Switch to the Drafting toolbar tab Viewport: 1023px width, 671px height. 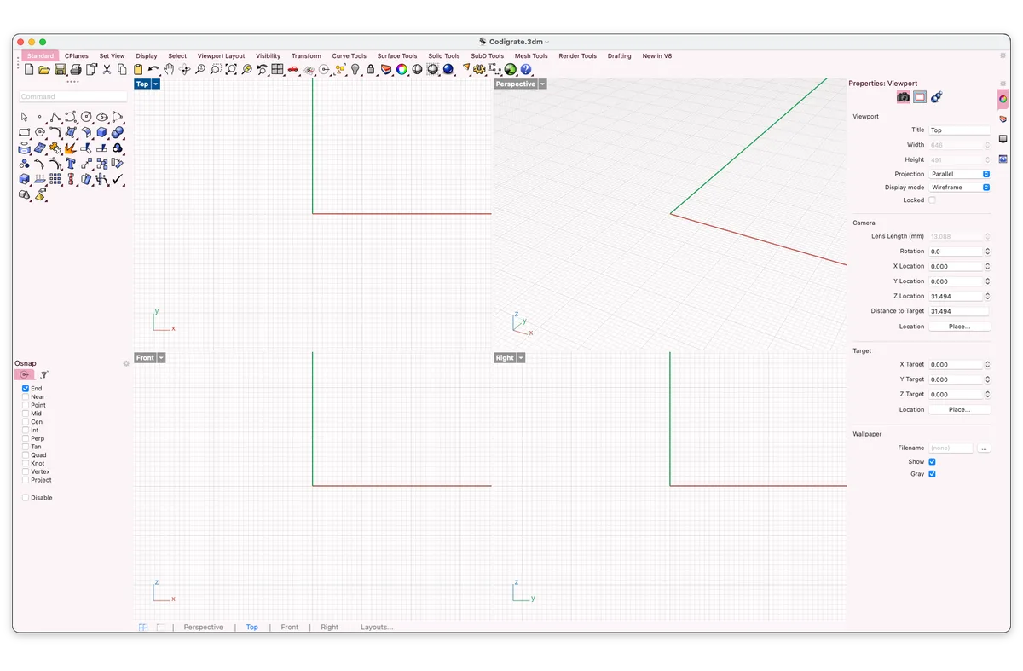[620, 56]
